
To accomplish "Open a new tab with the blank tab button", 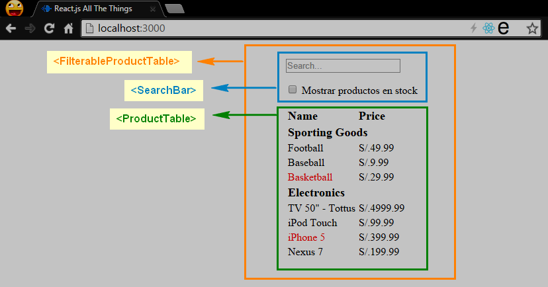I will [x=175, y=9].
